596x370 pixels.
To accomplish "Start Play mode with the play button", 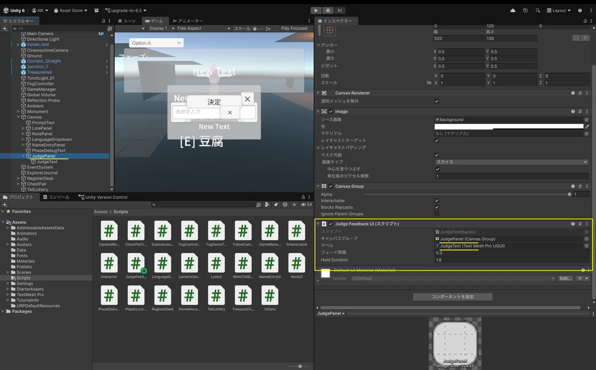I will coord(316,10).
